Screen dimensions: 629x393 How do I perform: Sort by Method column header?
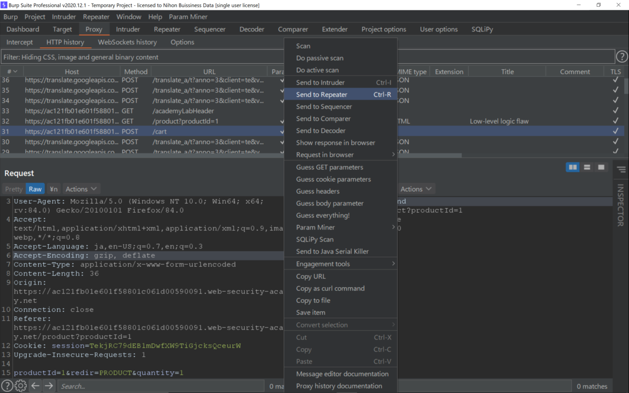pos(136,72)
